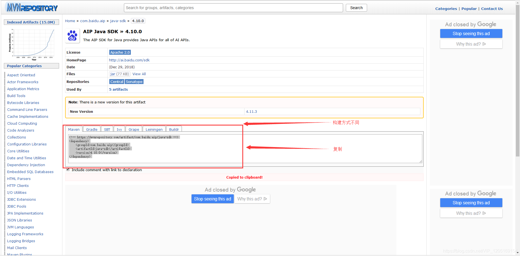Open the 5 artifacts usage link
This screenshot has height=256, width=520.
[118, 89]
